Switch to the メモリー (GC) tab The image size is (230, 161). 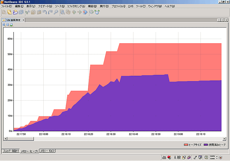coord(47,151)
